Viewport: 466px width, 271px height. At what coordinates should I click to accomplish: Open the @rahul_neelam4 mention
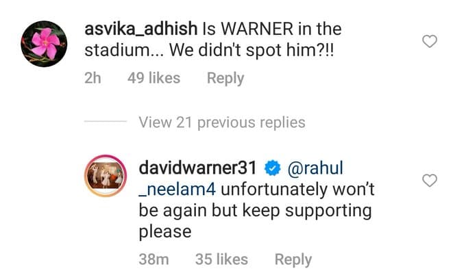(315, 168)
